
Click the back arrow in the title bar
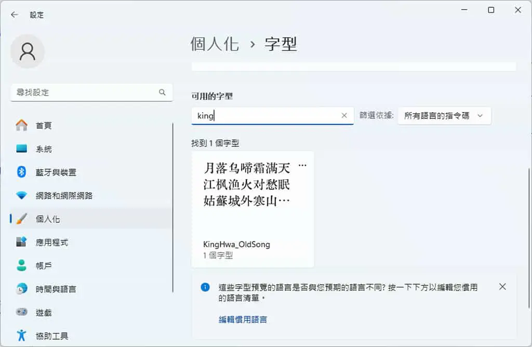point(14,15)
